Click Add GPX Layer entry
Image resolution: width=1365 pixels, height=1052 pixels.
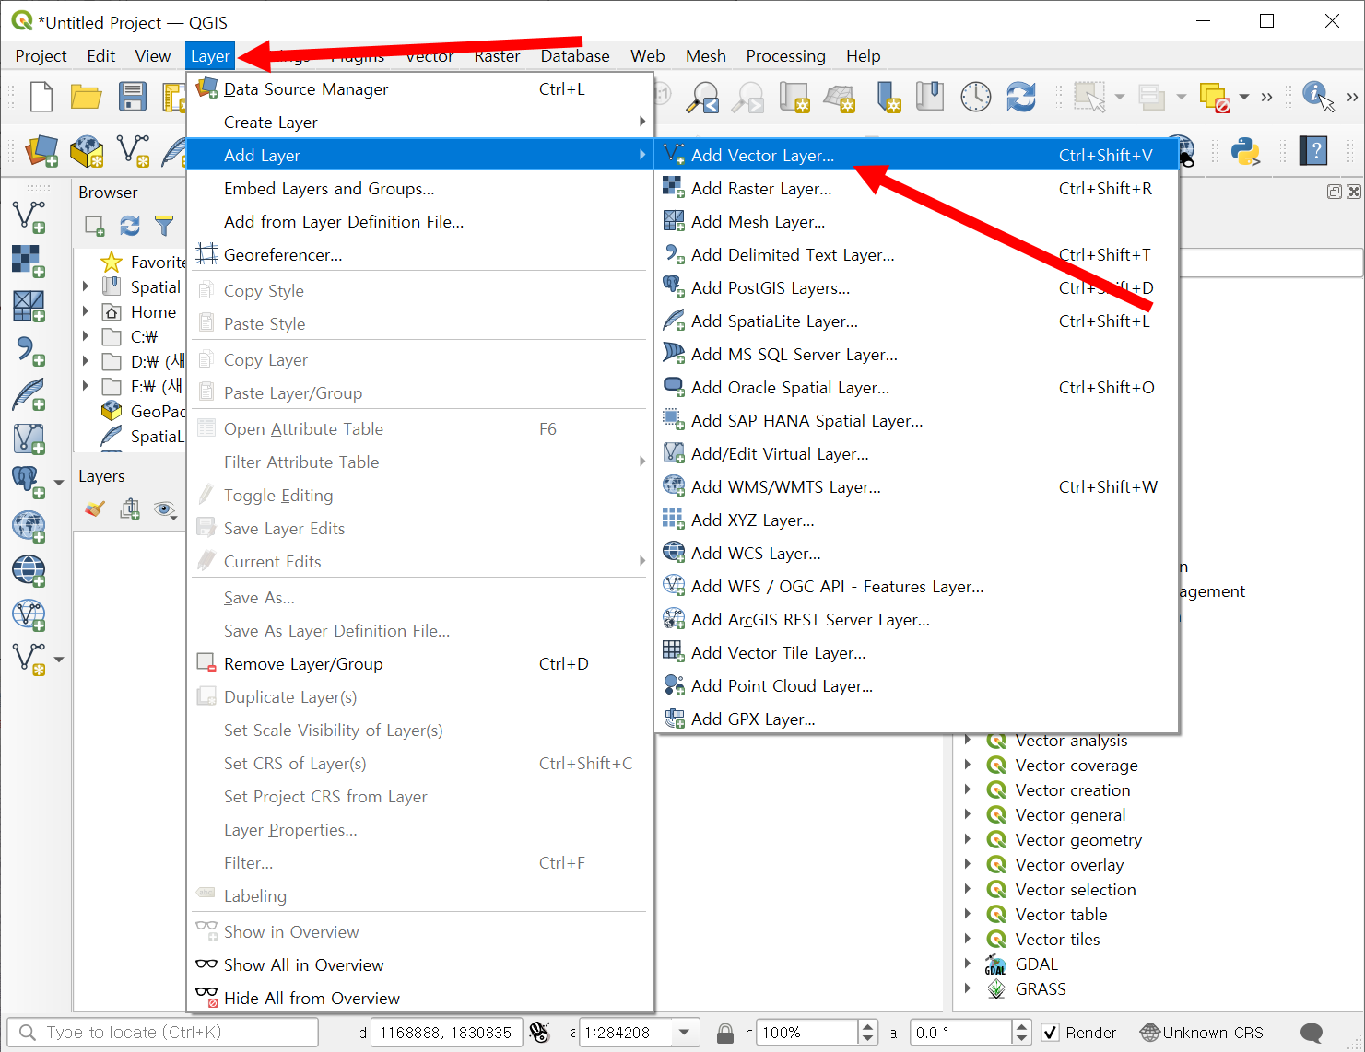[916, 719]
